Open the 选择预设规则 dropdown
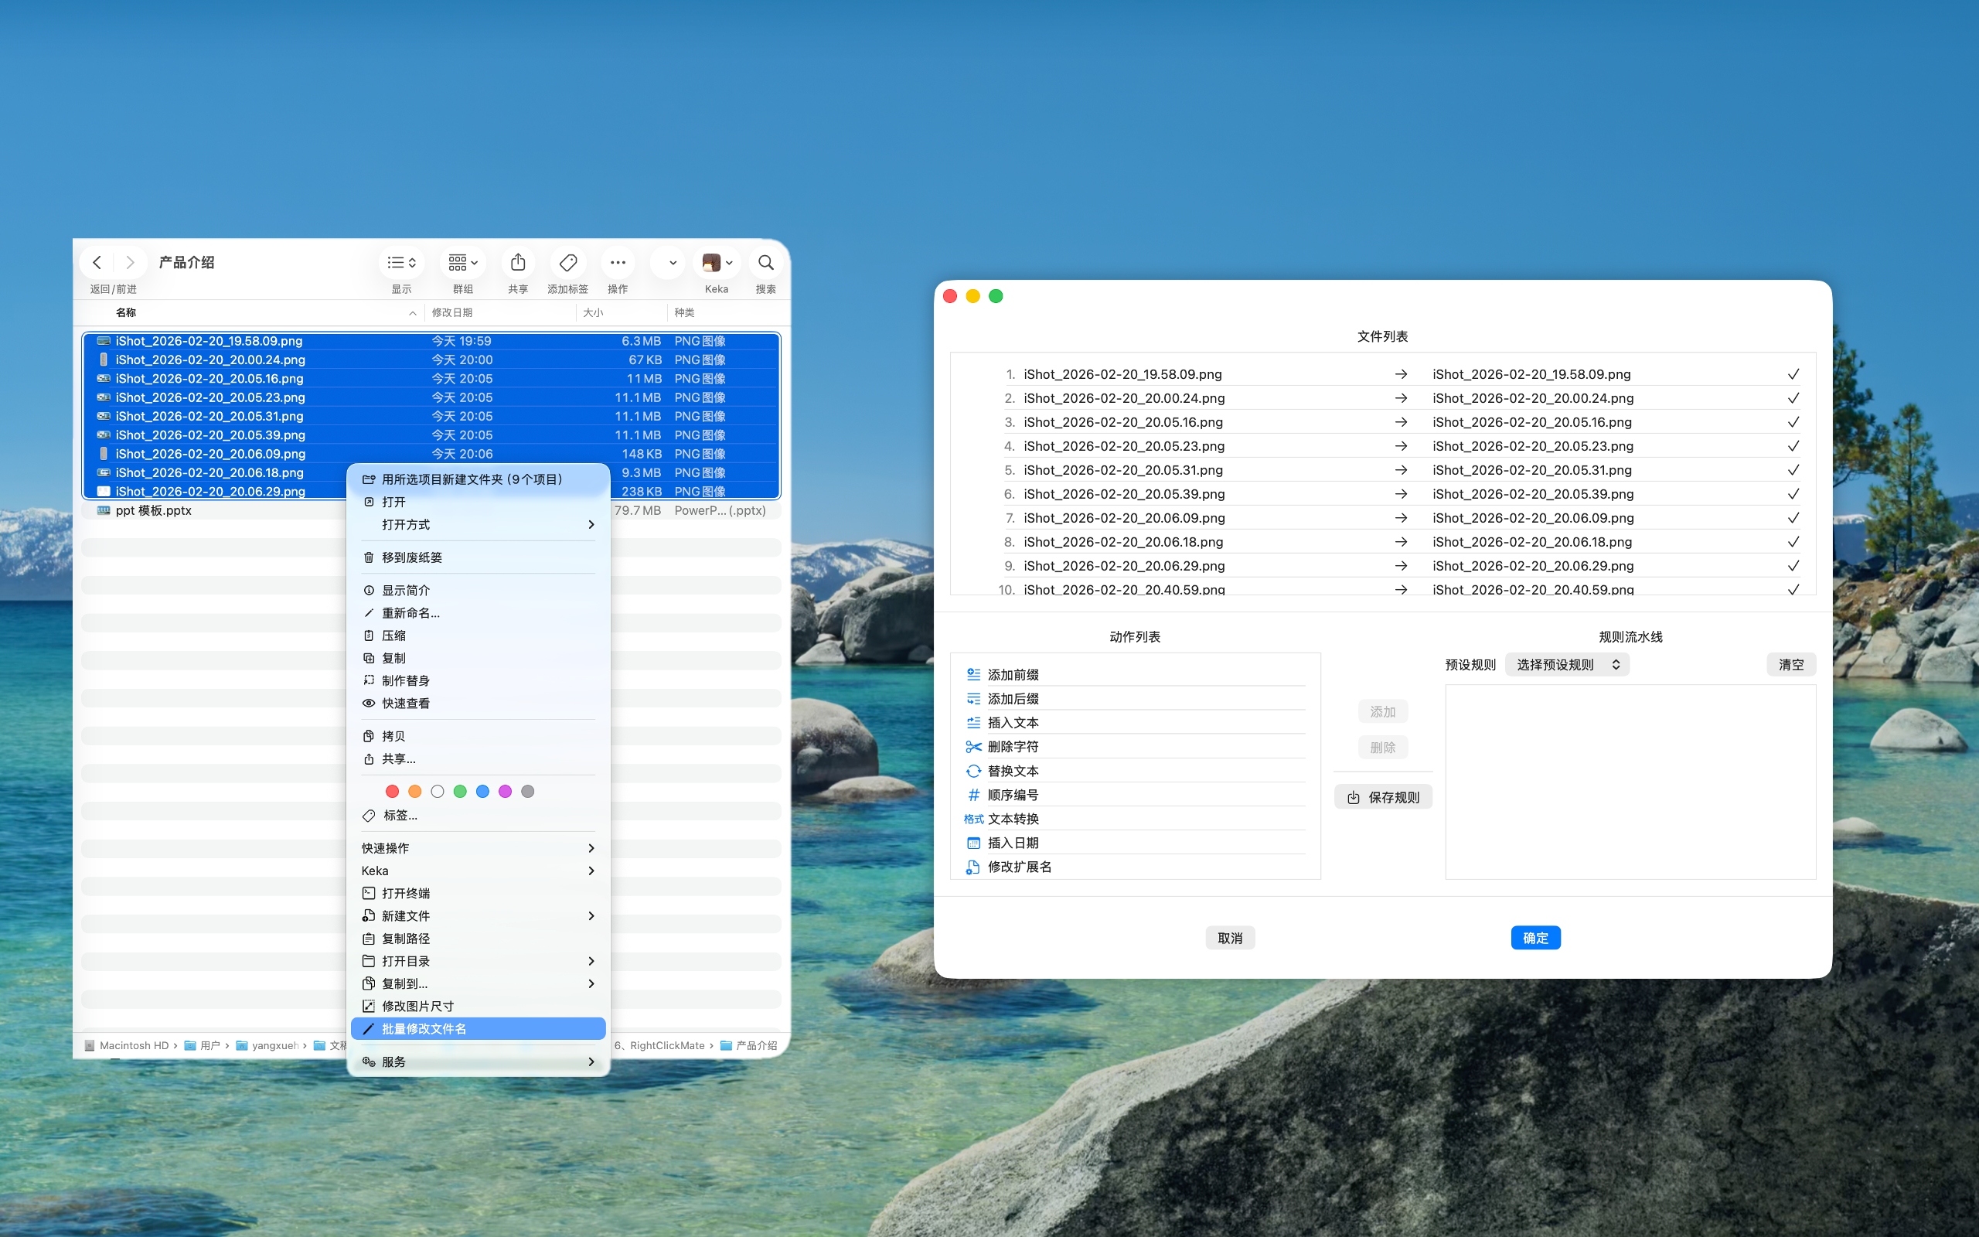The width and height of the screenshot is (1979, 1237). point(1566,663)
